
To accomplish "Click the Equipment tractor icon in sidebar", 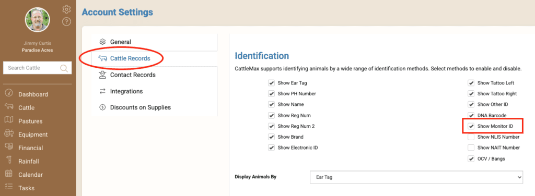I will (x=9, y=133).
